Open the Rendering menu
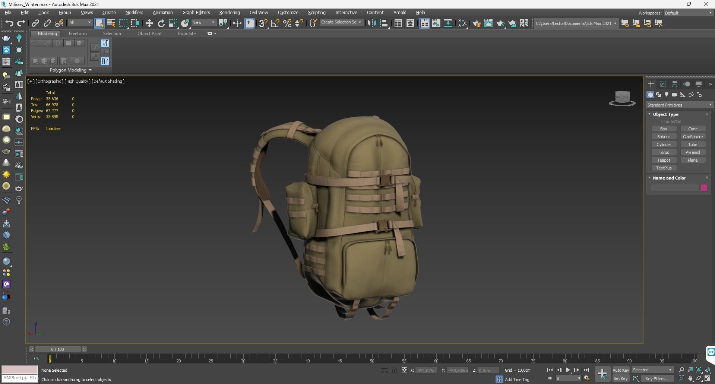715x384 pixels. (230, 13)
